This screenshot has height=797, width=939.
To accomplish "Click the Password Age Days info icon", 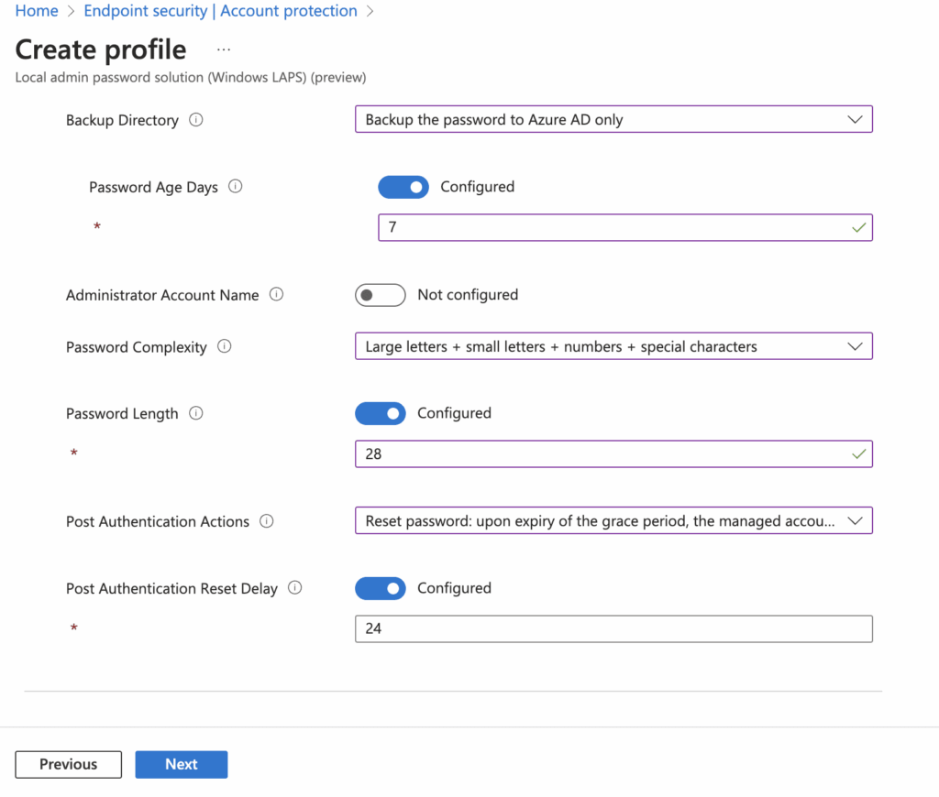I will (x=235, y=186).
